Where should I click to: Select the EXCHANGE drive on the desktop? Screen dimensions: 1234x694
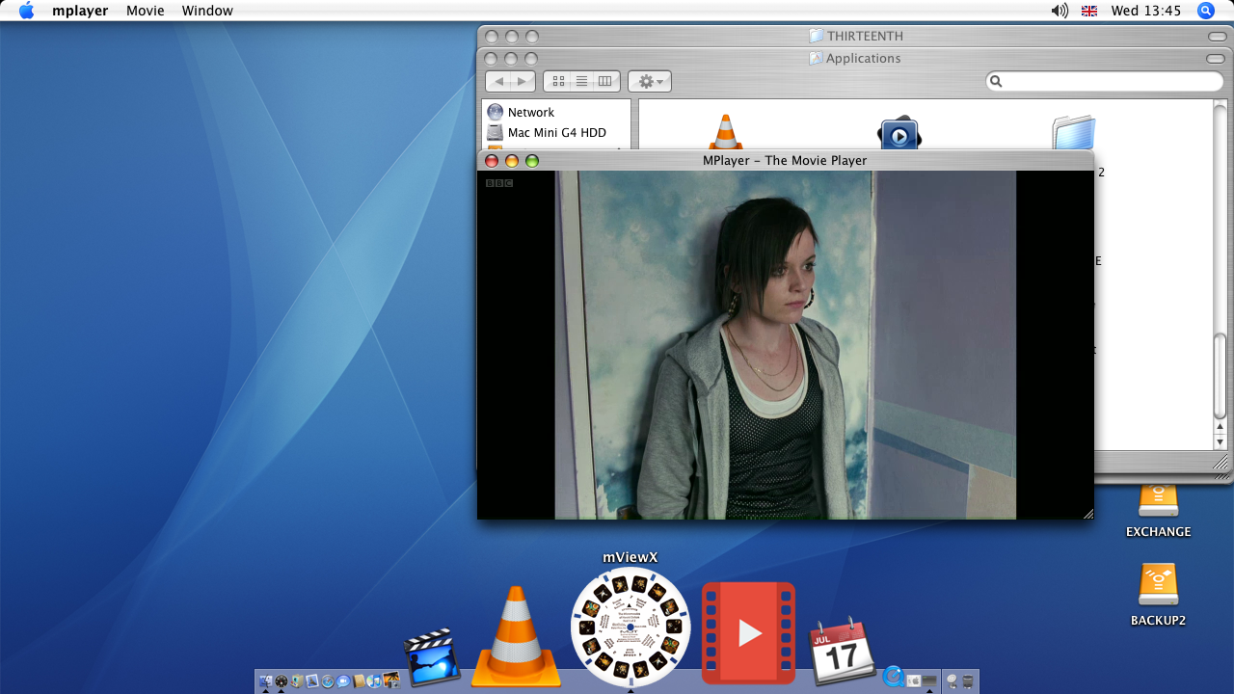(1158, 511)
